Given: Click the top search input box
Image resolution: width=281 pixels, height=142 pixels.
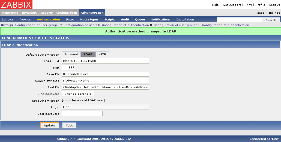Looking at the screenshot, I should (239, 20).
